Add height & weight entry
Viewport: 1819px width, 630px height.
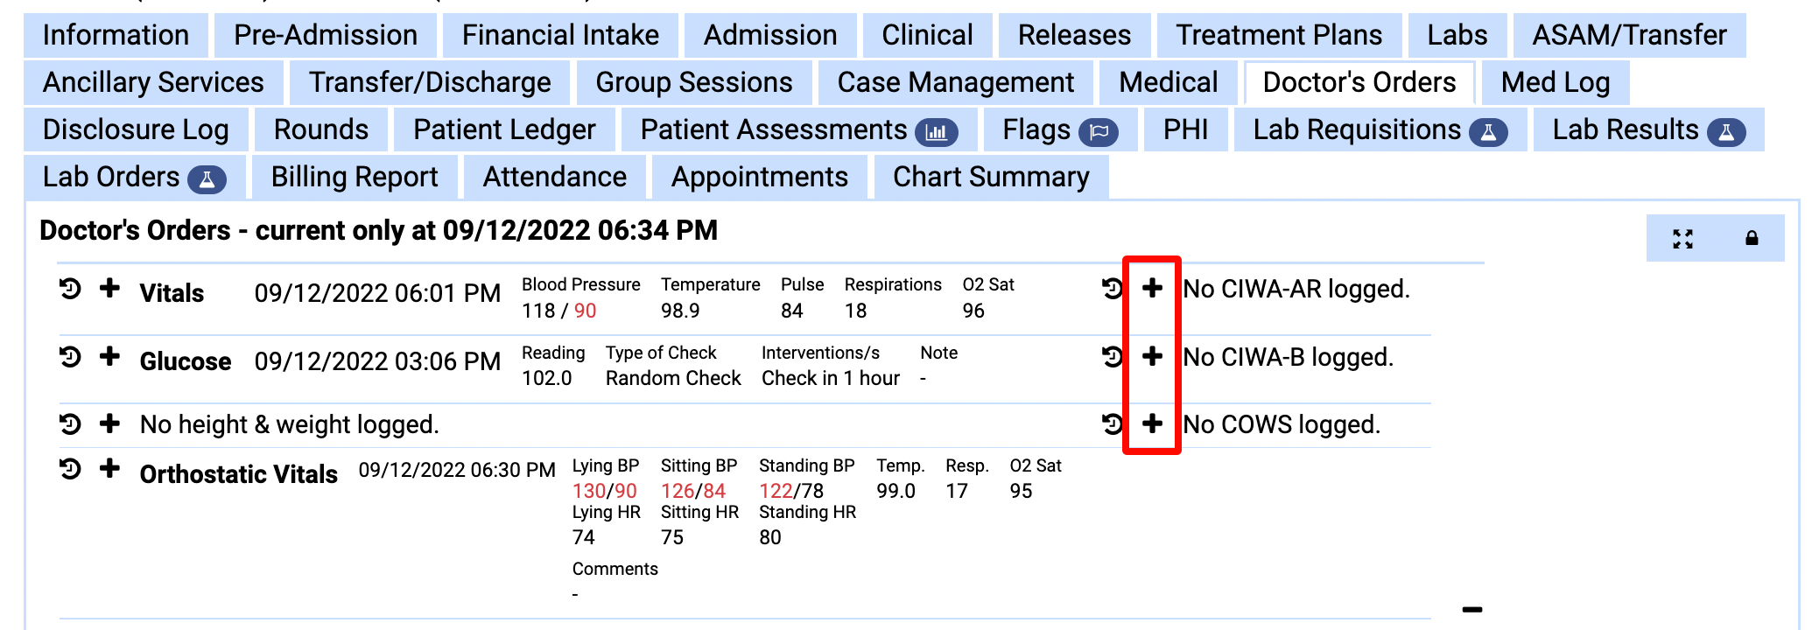coord(109,423)
